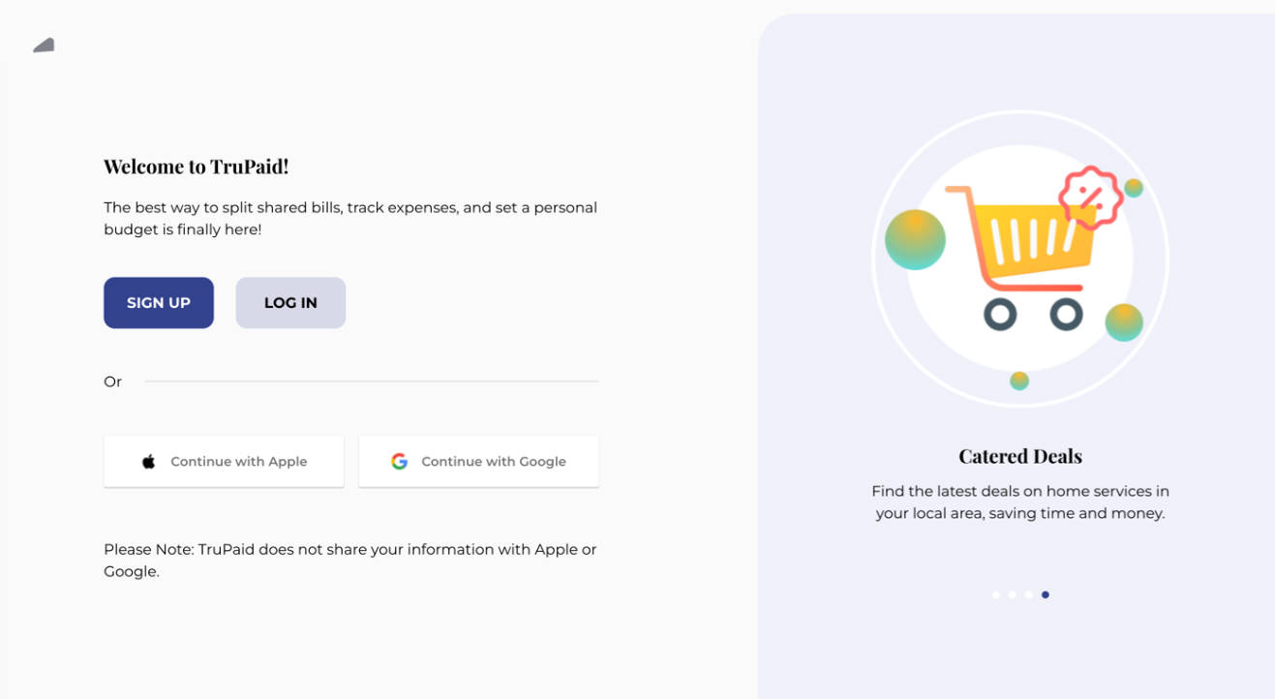Select the third carousel dot

(x=1029, y=594)
